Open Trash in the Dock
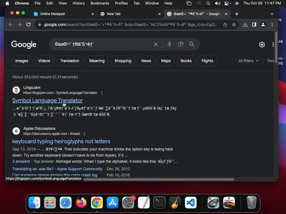 pos(252,203)
